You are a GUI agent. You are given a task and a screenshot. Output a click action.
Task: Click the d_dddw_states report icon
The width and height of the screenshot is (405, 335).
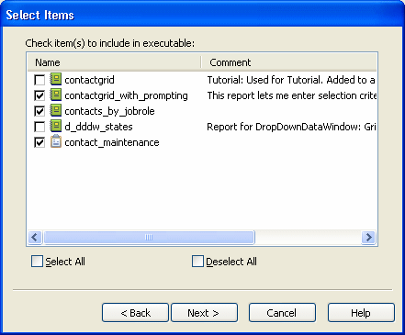56,126
